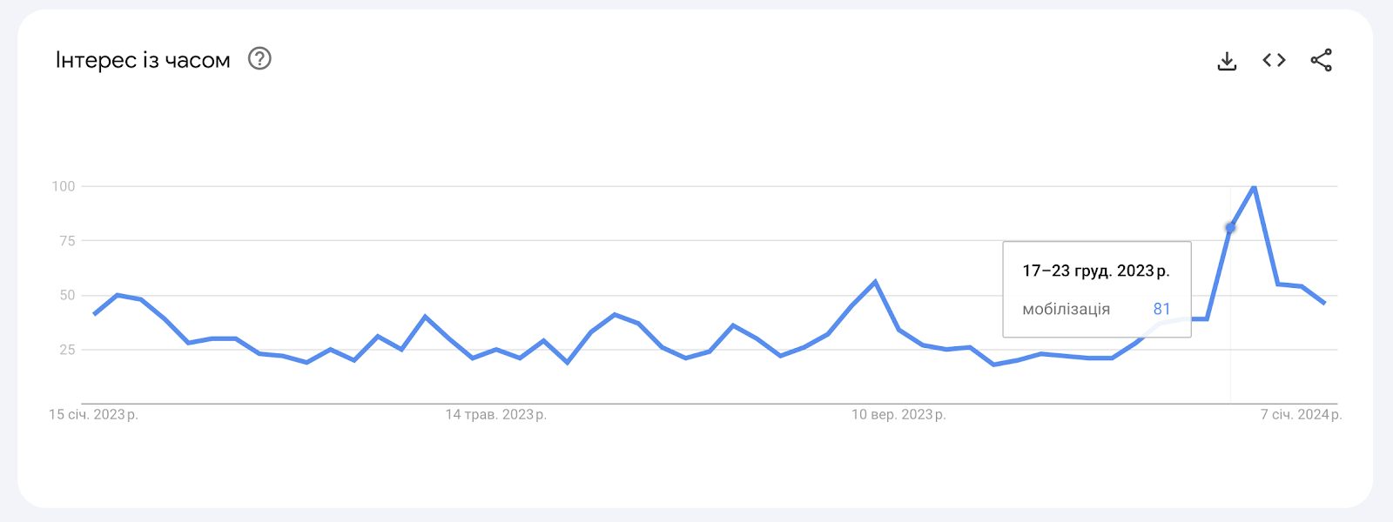Screen dimensions: 1393x522
Task: Click the "15 січ. 2023 р." axis label
Action: coord(93,414)
